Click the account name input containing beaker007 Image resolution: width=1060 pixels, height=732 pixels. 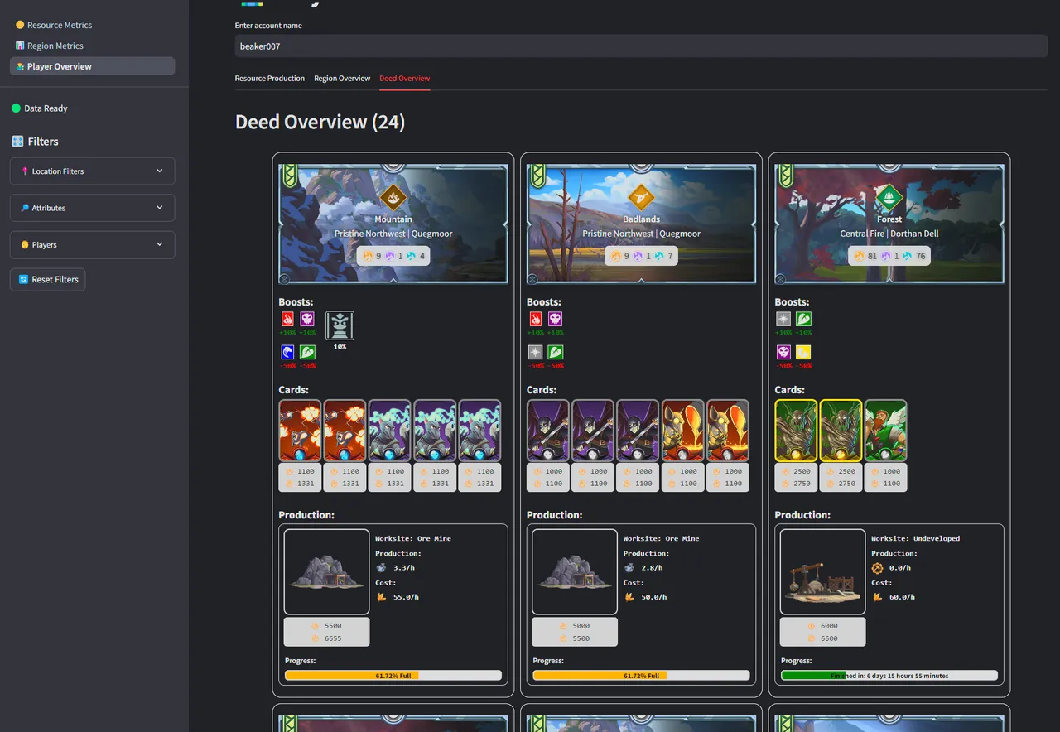641,46
